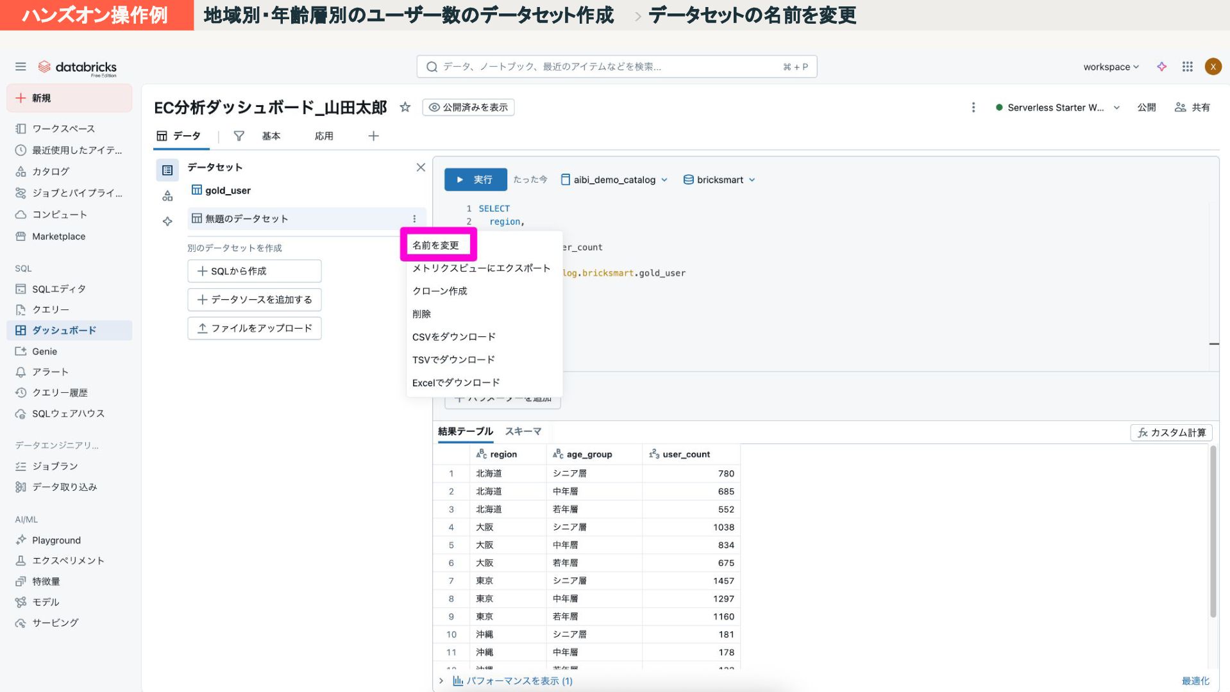Expand the Serverless Starter Warehouse selector
1230x692 pixels.
pyautogui.click(x=1057, y=108)
